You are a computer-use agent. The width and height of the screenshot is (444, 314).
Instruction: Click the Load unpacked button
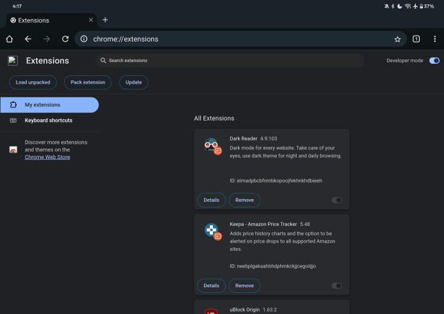pos(33,82)
